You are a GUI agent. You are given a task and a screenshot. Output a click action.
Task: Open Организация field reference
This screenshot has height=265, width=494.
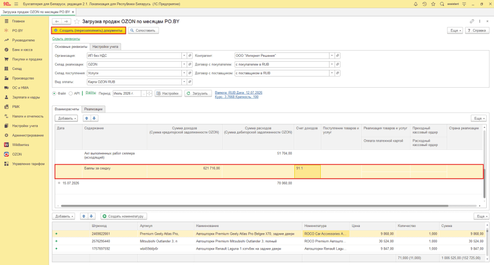[190, 55]
